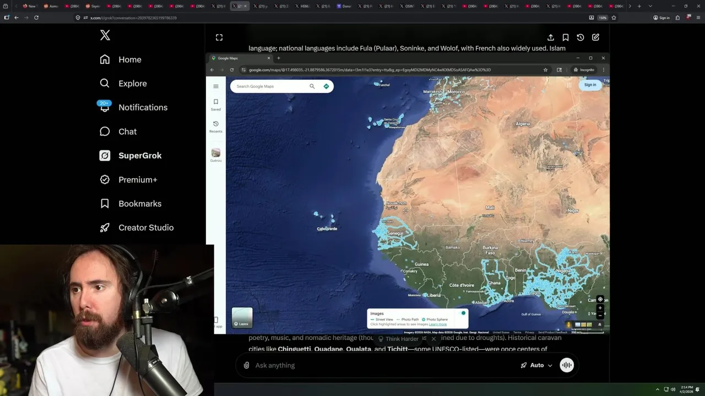Open Premium+

pyautogui.click(x=128, y=179)
